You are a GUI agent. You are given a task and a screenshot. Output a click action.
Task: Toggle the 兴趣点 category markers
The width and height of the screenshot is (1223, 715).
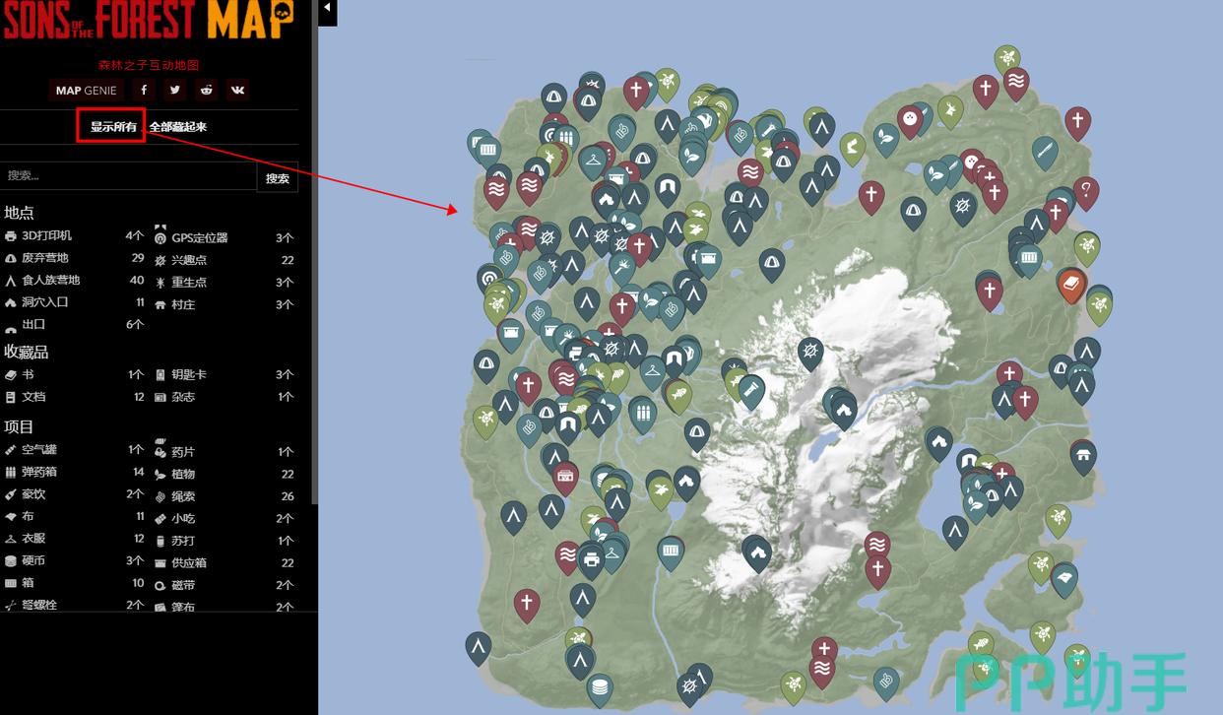point(189,260)
